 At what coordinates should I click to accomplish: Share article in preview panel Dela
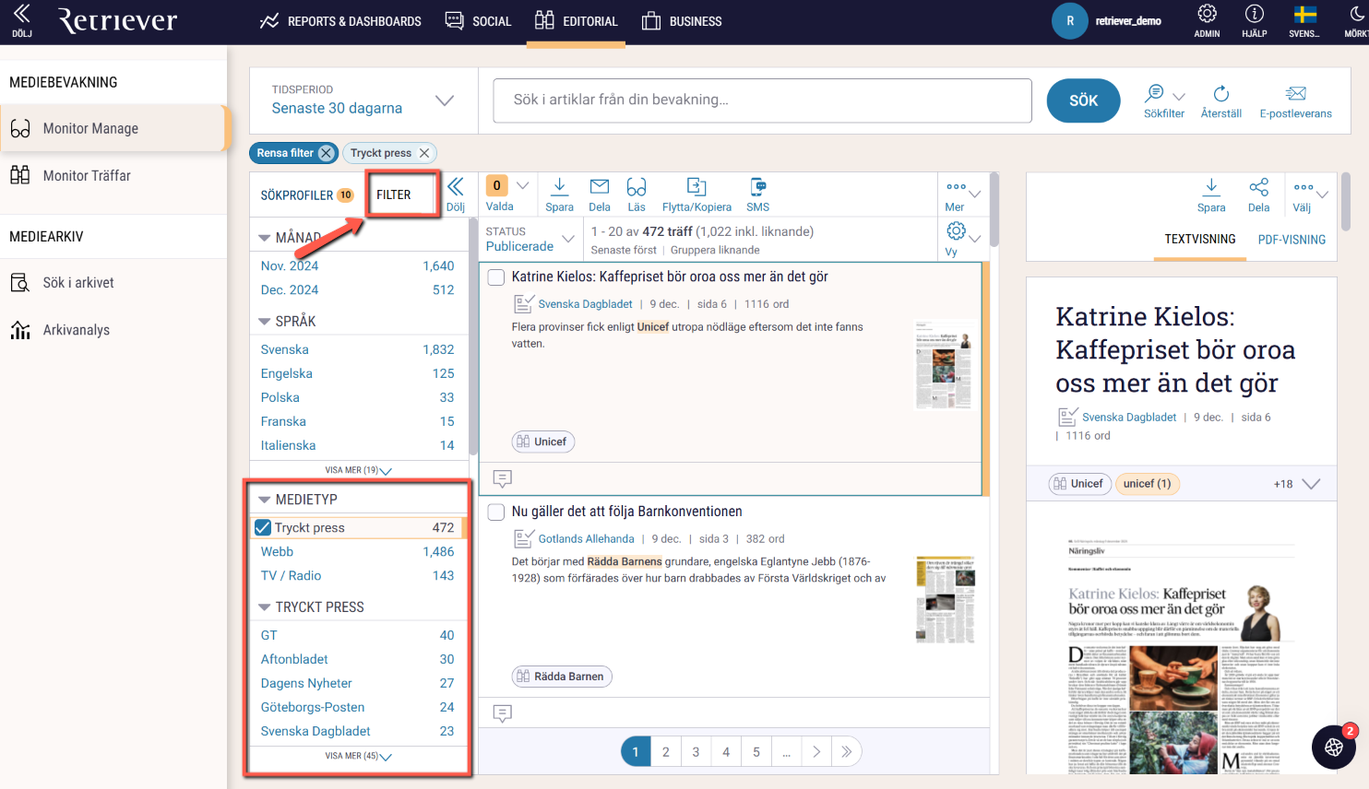coord(1258,194)
